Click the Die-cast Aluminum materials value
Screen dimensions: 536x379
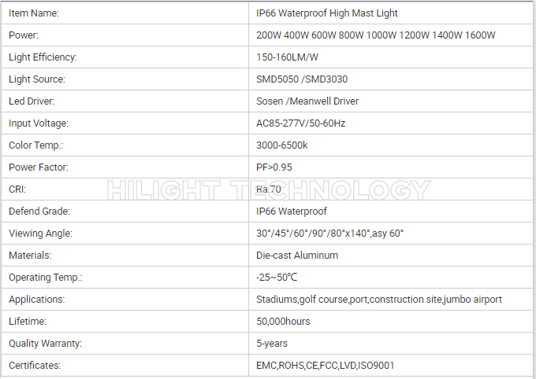(x=297, y=256)
